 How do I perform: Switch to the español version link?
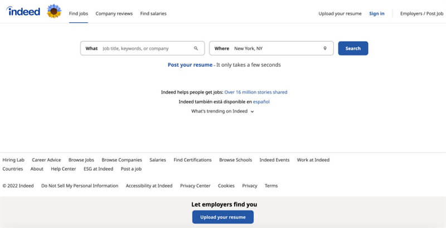[x=262, y=102]
